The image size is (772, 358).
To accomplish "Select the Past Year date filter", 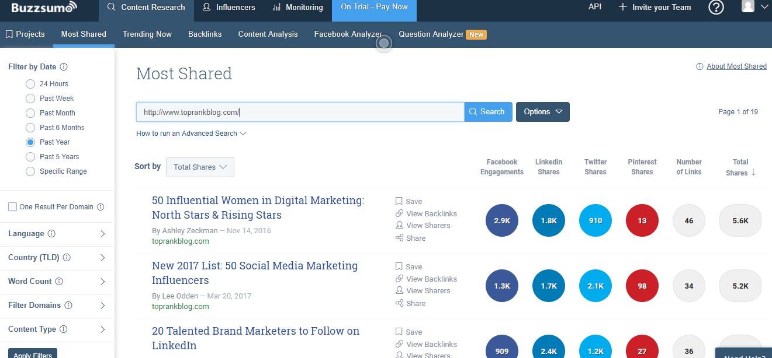I will tap(30, 142).
